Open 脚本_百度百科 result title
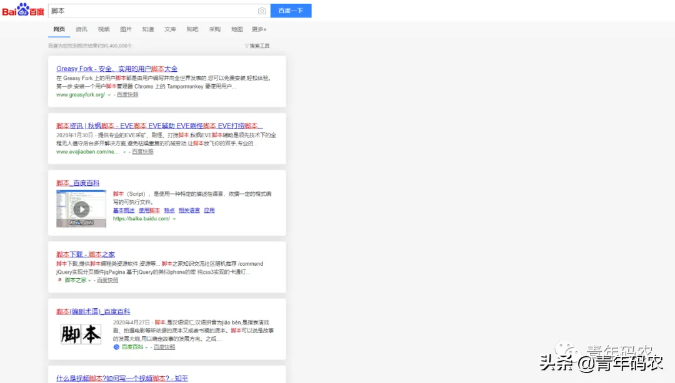 click(x=78, y=183)
